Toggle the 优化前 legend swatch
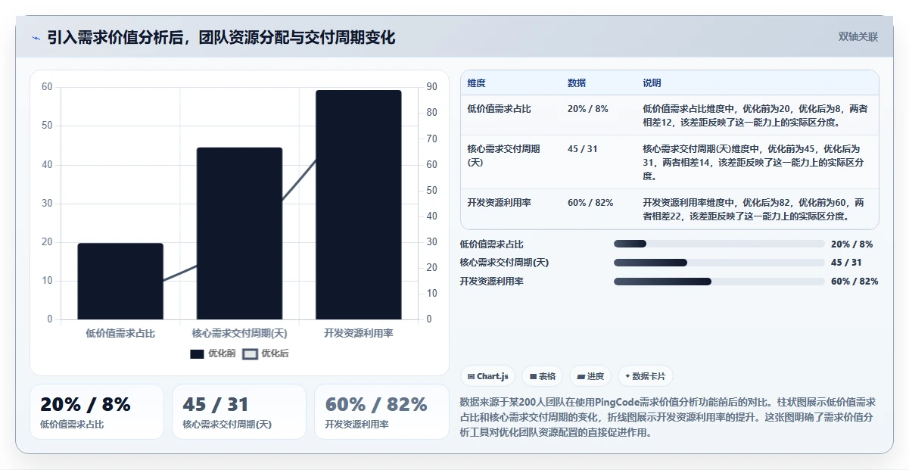 point(197,353)
